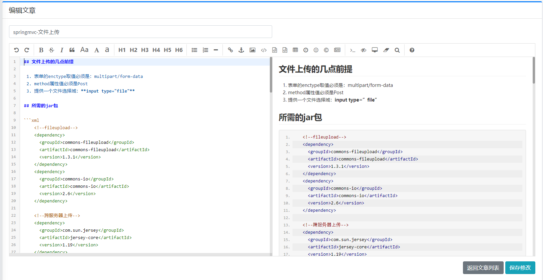Insert an ordered numbered list
The height and width of the screenshot is (280, 543).
205,50
